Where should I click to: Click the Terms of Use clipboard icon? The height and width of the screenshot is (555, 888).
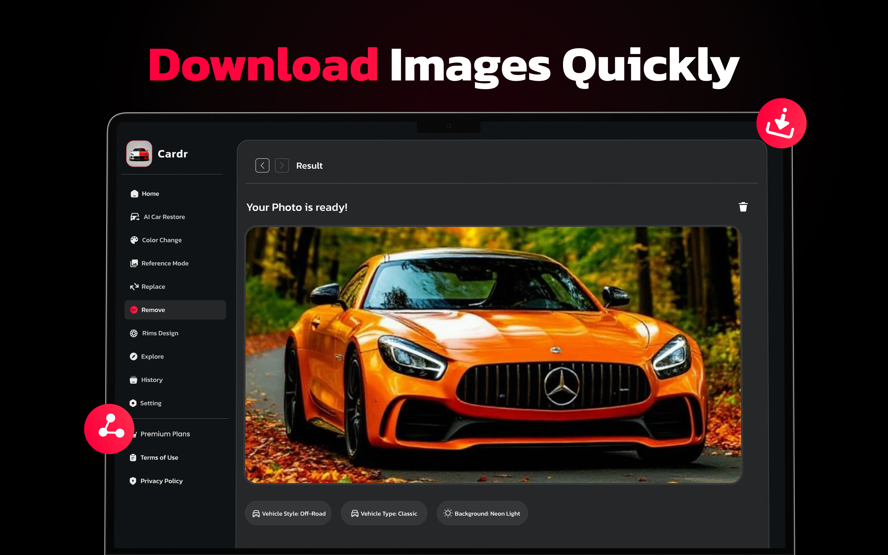(133, 457)
